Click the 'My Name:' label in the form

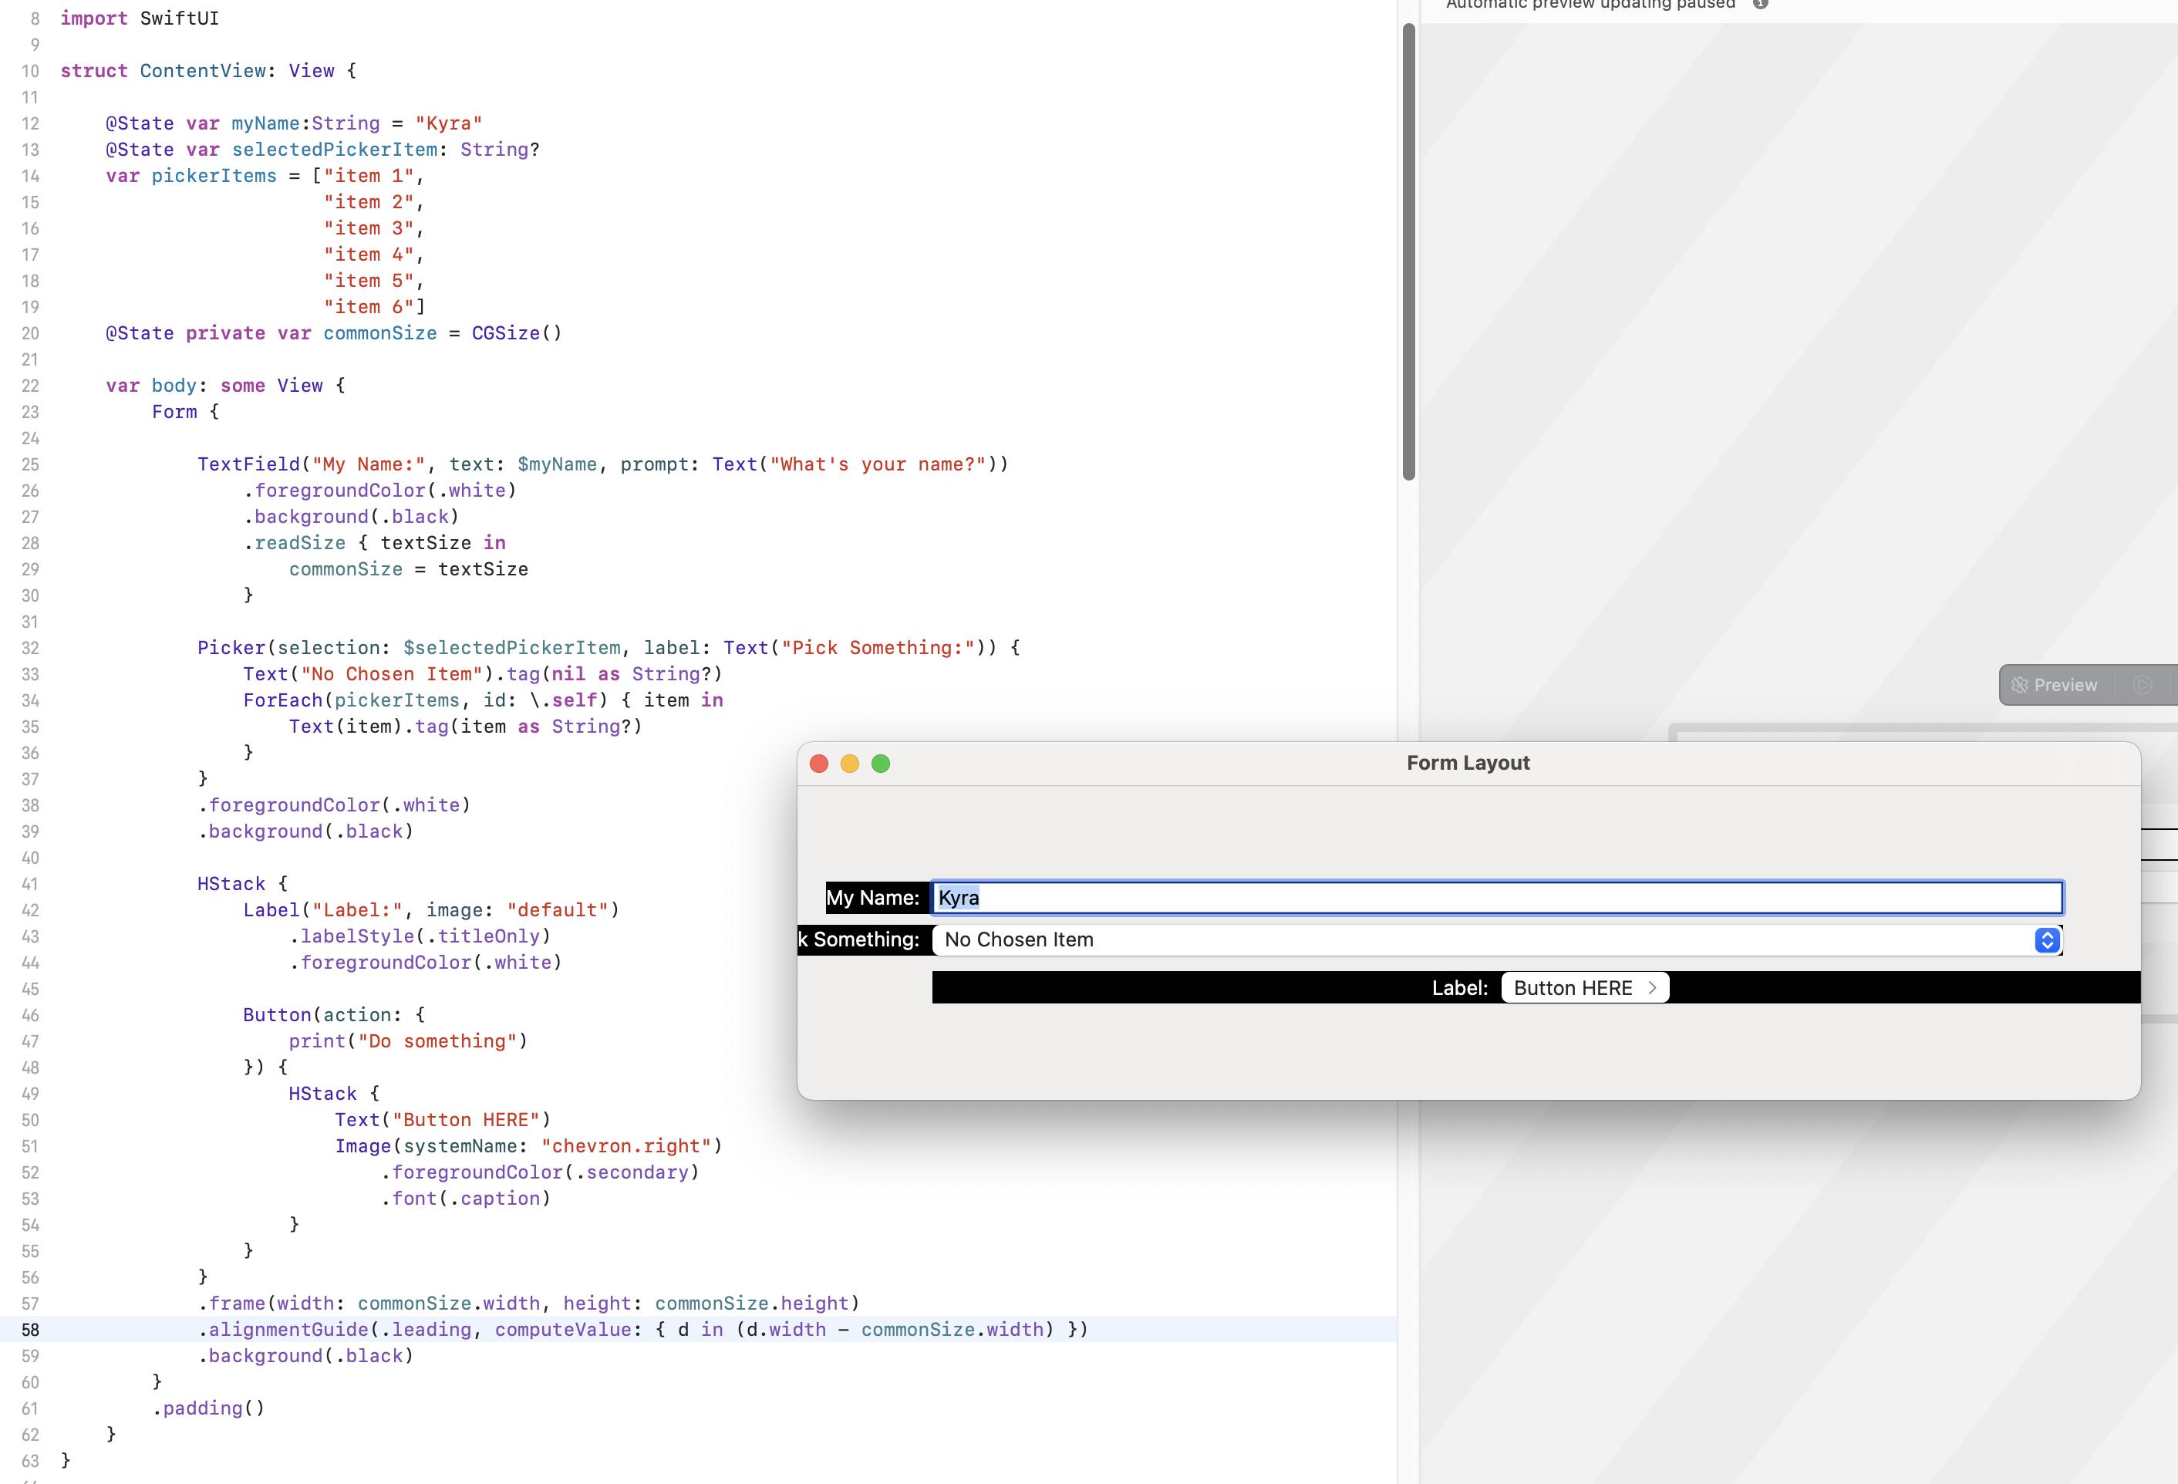(x=872, y=897)
